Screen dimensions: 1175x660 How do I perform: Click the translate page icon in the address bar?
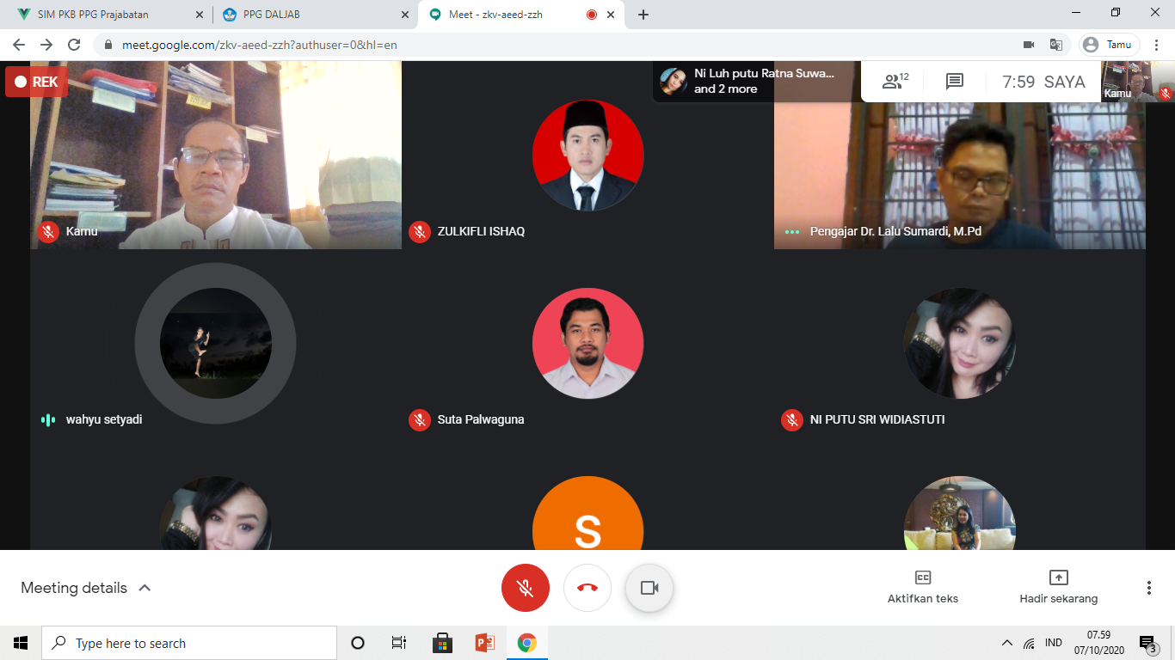pos(1055,45)
